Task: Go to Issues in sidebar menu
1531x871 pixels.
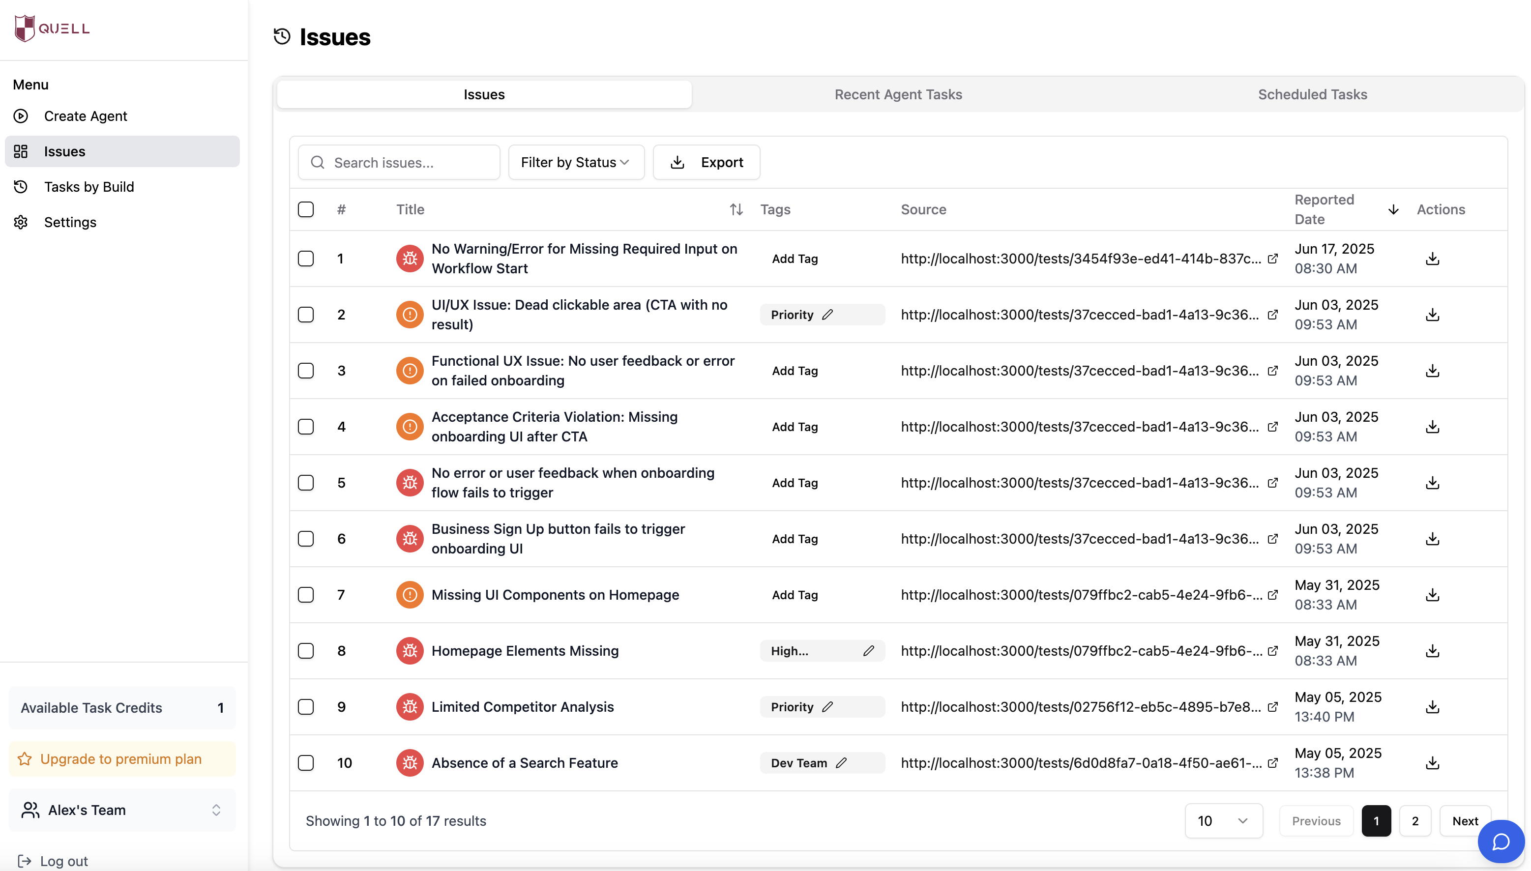Action: (x=122, y=151)
